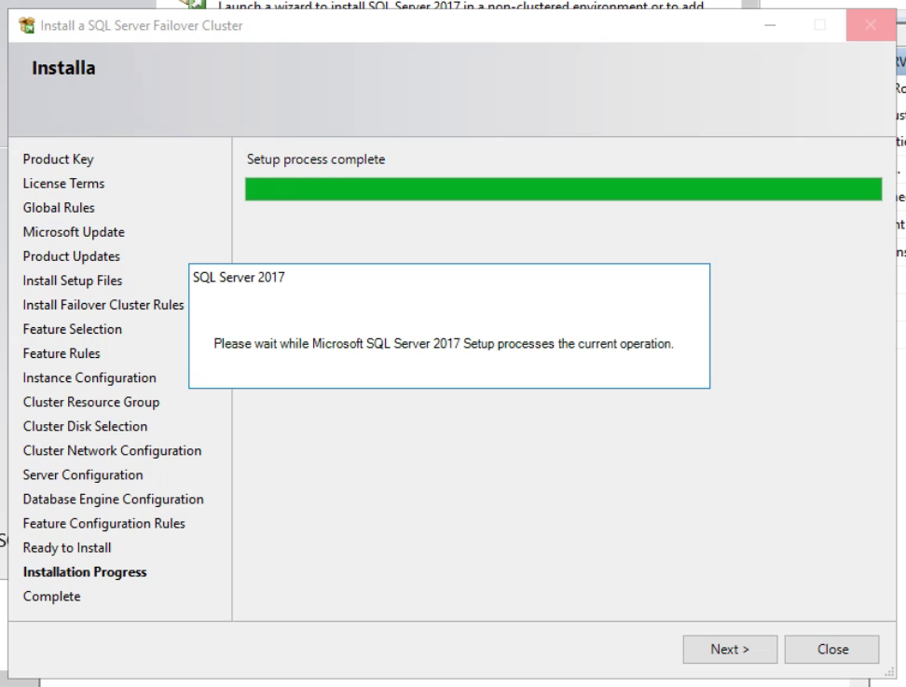This screenshot has width=906, height=687.
Task: Click the window title 'Install a SQL Server Failover Cluster'
Action: click(142, 25)
